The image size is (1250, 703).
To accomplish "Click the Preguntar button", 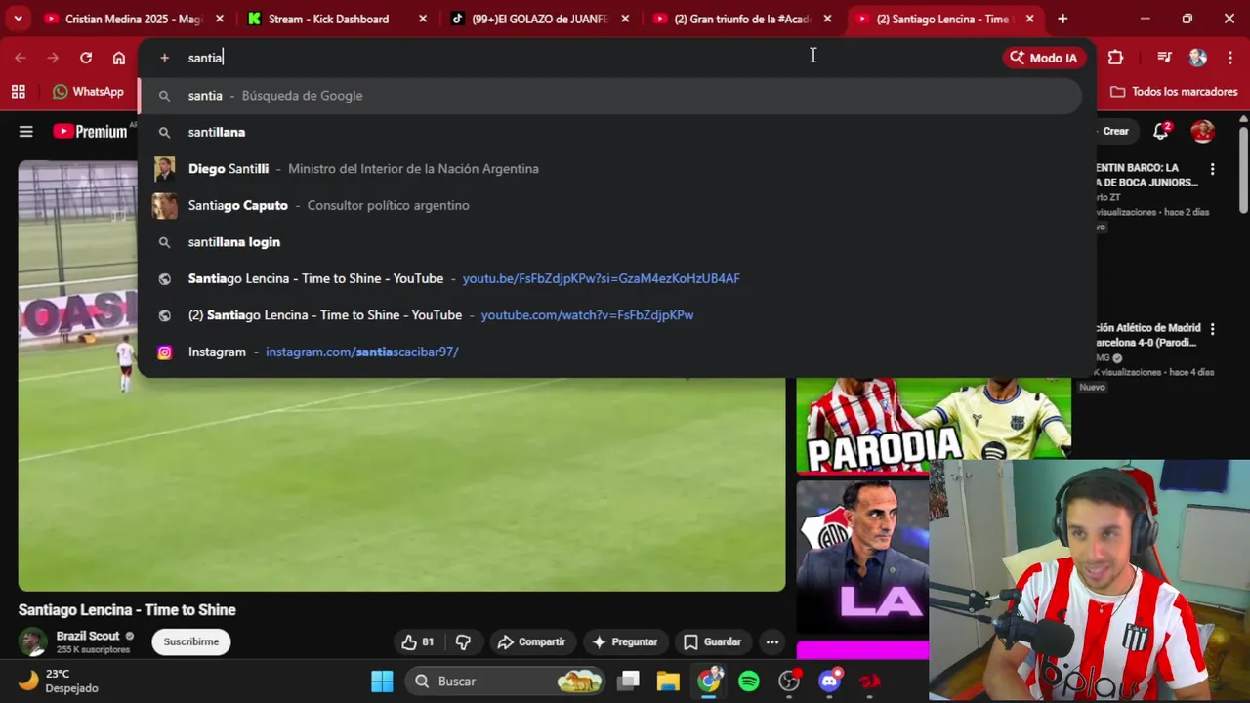I will point(624,641).
